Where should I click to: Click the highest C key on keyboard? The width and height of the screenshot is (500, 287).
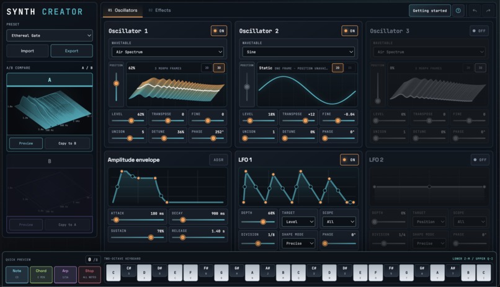[x=484, y=273]
